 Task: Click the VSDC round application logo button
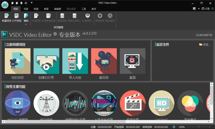click(5, 5)
